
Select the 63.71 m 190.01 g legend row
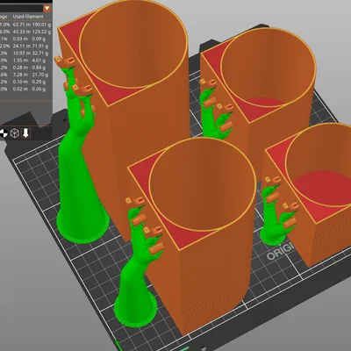[x=25, y=25]
